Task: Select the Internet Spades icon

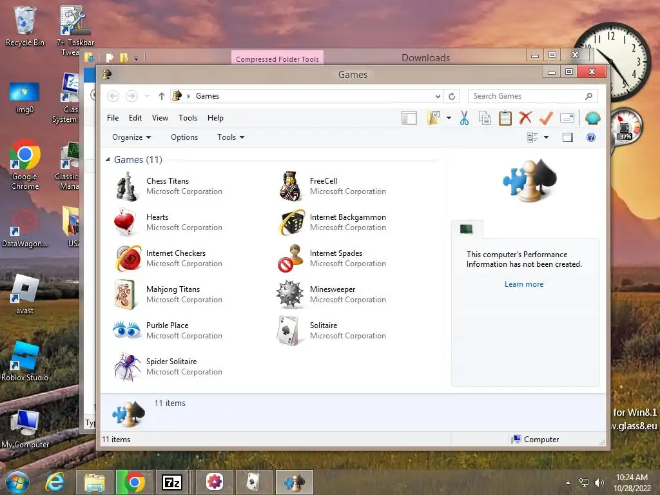Action: [291, 258]
